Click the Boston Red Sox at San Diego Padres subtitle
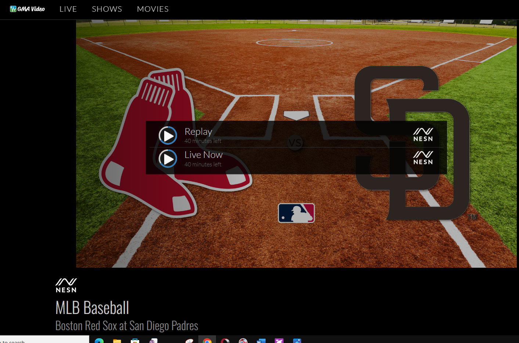The height and width of the screenshot is (343, 519). 127,326
